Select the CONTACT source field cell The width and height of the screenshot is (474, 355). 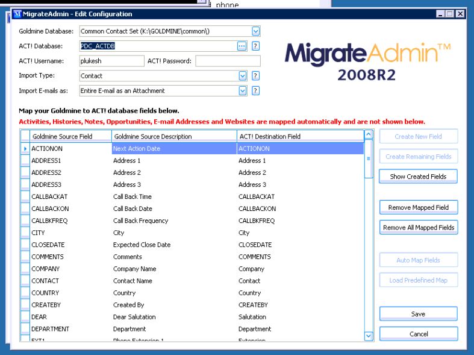tap(70, 281)
